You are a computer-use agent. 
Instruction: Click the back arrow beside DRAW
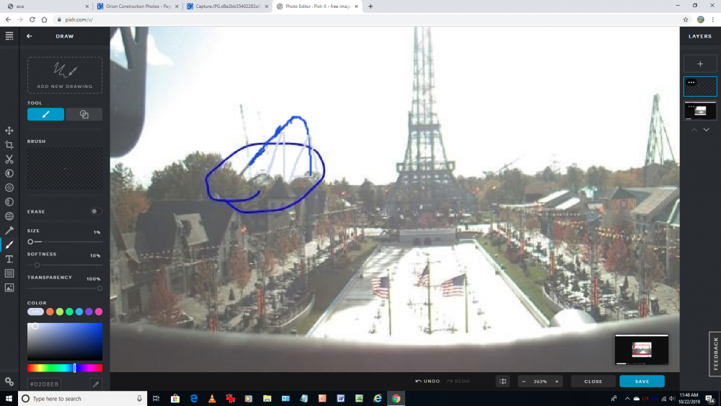click(30, 36)
